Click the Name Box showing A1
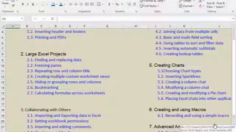 (x=11, y=19)
